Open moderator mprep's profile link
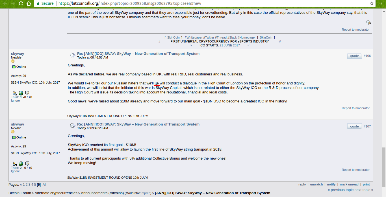The width and height of the screenshot is (386, 197). (146, 193)
